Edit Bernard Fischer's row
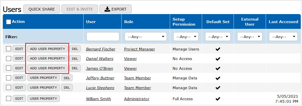The width and height of the screenshot is (302, 106). coord(19,49)
